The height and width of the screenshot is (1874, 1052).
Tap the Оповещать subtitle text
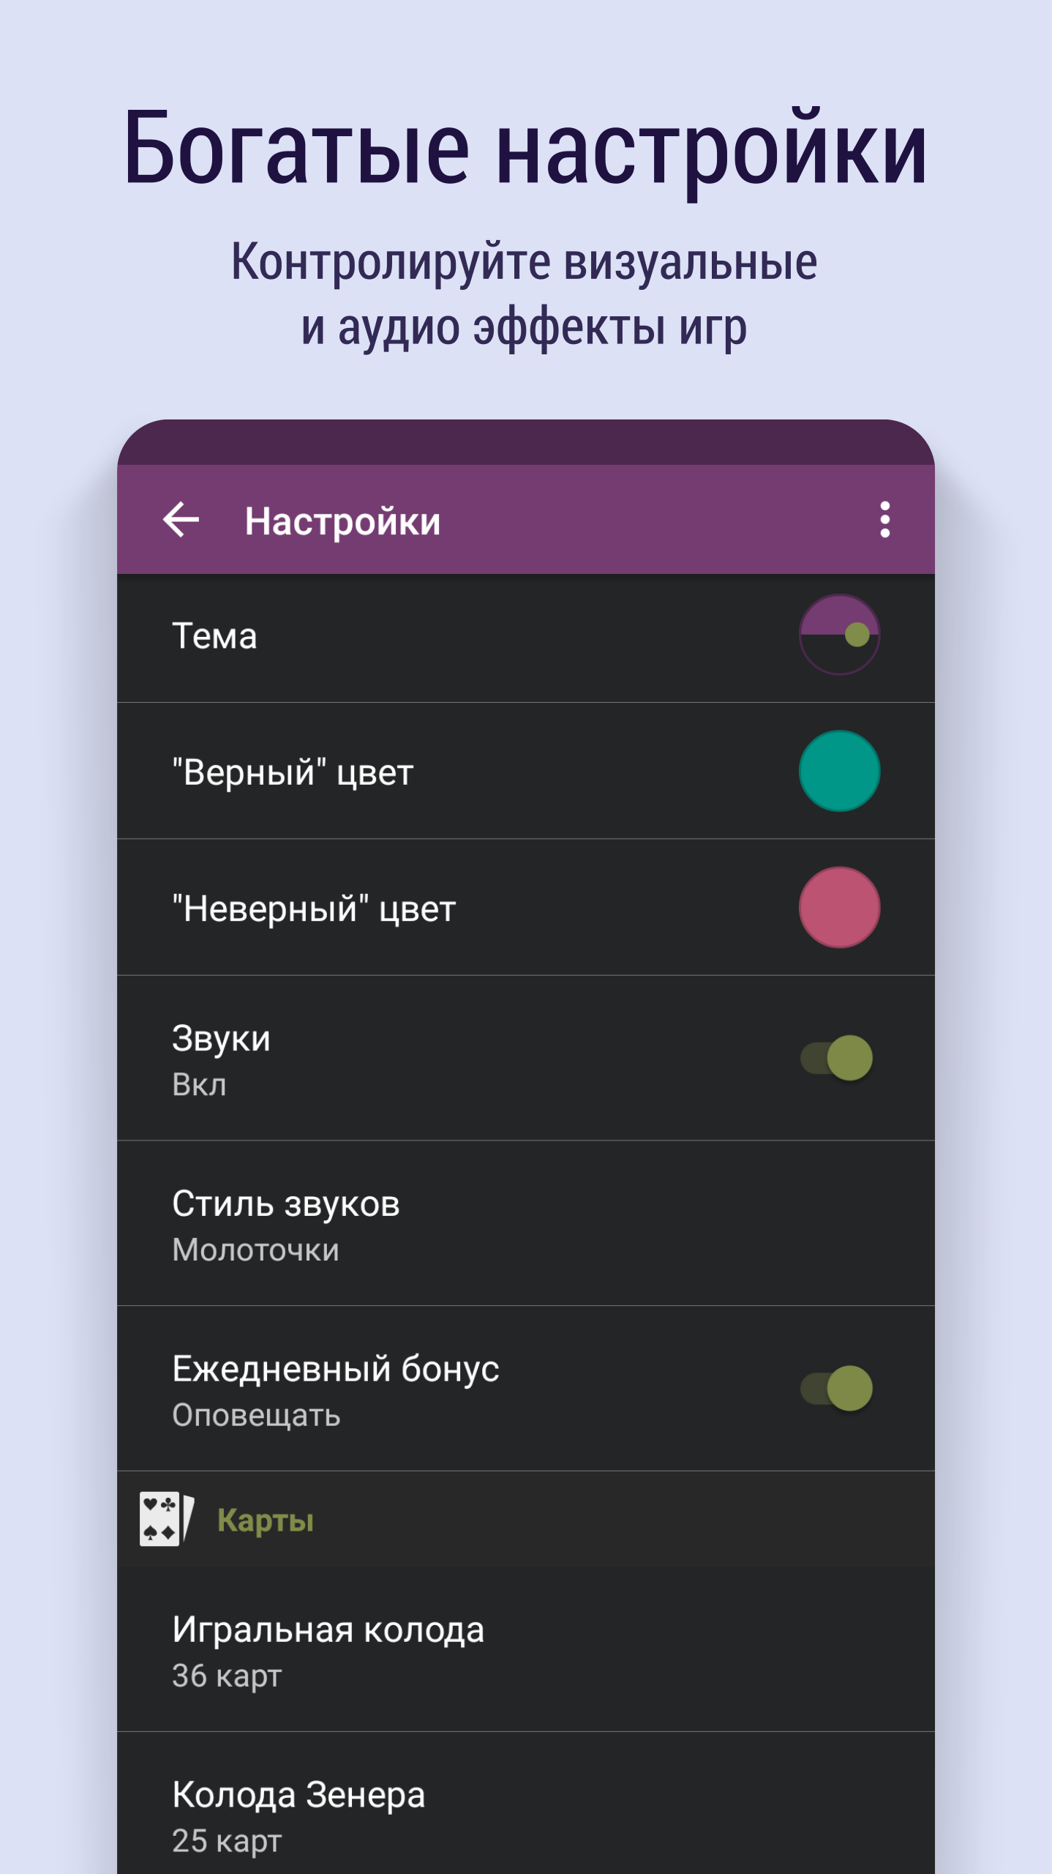point(256,1416)
